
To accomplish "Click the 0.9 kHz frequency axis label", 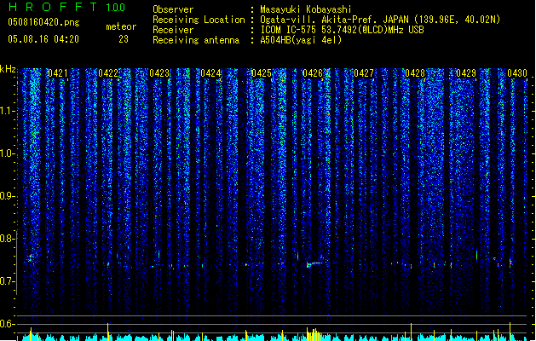I will click(7, 196).
